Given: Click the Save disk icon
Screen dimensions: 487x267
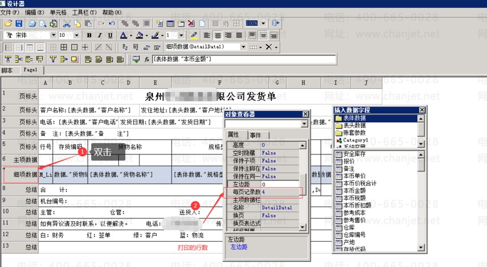Looking at the screenshot, I should [x=19, y=23].
